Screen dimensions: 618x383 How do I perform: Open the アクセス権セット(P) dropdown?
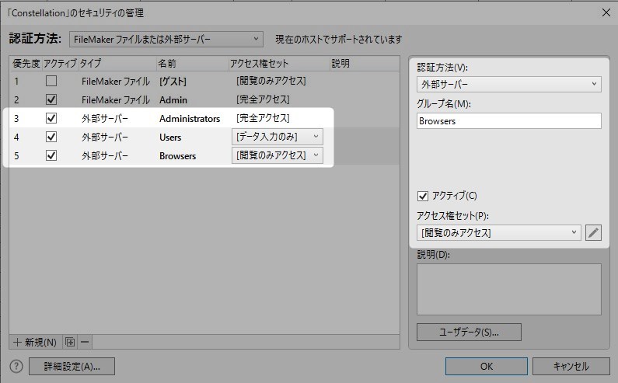click(x=498, y=233)
